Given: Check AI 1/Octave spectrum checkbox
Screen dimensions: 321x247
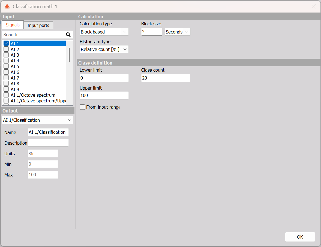Looking at the screenshot, I should (6, 95).
